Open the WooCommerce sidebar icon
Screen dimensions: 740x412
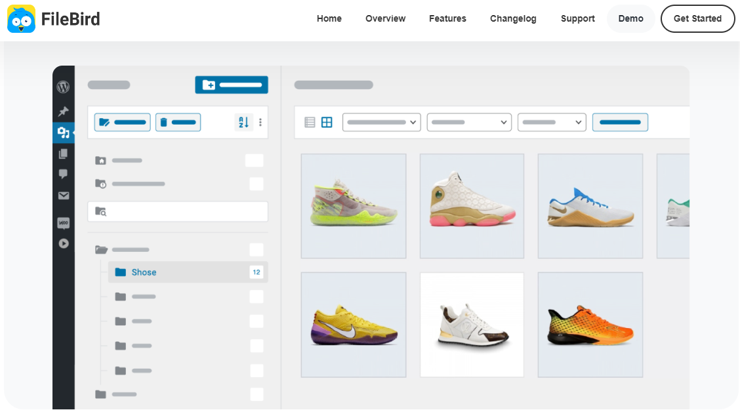coord(63,222)
